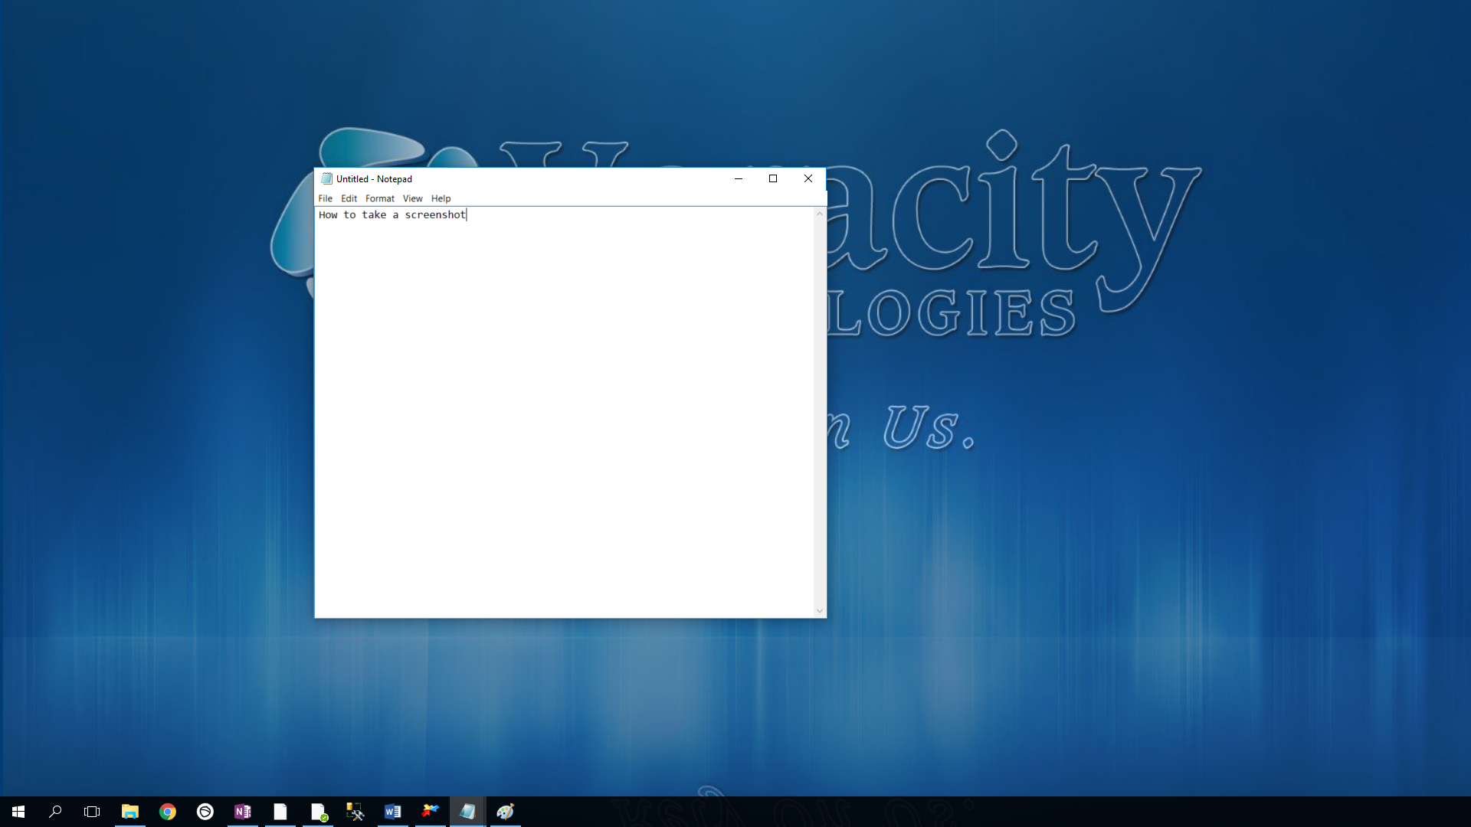Screen dimensions: 1471x827
Task: Click in the Notepad text area
Action: pos(563,413)
